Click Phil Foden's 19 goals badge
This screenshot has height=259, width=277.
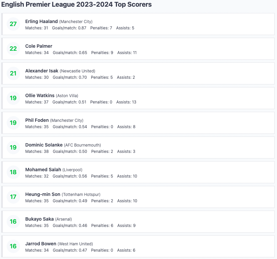(x=13, y=123)
